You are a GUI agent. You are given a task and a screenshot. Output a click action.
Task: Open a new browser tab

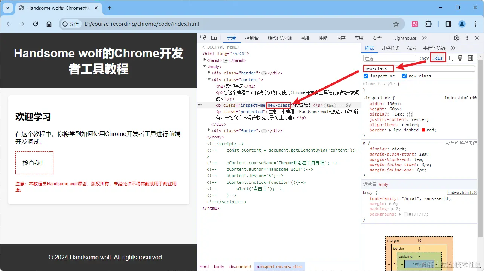[x=110, y=8]
